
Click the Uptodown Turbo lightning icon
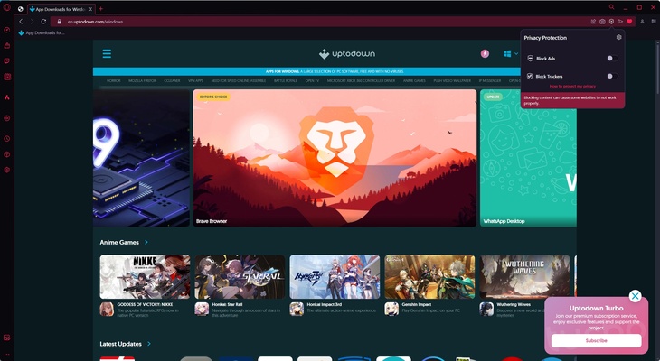click(x=485, y=54)
